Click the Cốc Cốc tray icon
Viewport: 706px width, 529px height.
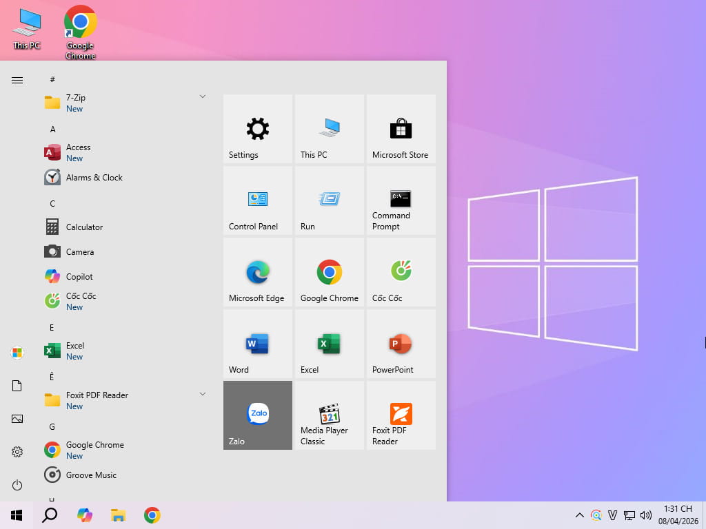tap(596, 515)
